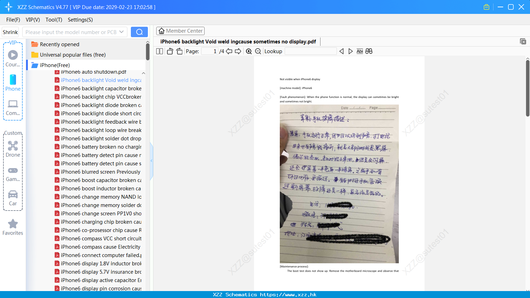Open iPhone6 charging chip broken file
This screenshot has height=298, width=530.
tap(98, 222)
